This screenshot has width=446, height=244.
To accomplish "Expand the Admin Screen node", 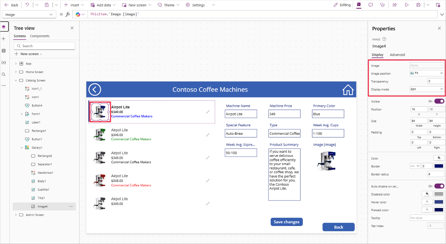I will point(16,215).
